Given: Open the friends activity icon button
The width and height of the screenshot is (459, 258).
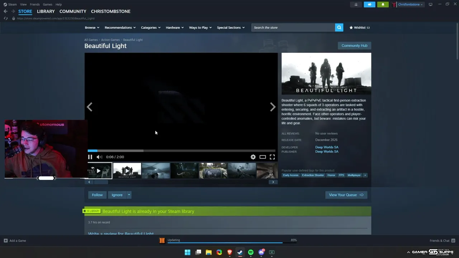Looking at the screenshot, I should pyautogui.click(x=356, y=4).
